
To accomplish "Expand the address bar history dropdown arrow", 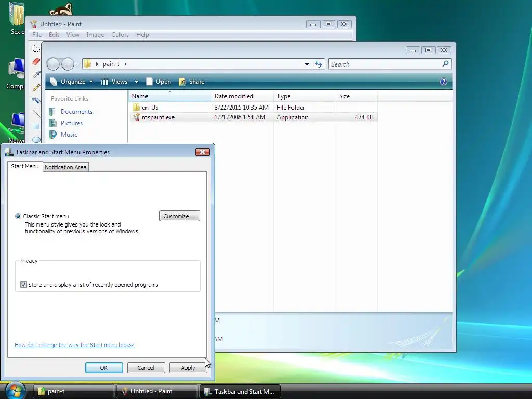I will 307,64.
